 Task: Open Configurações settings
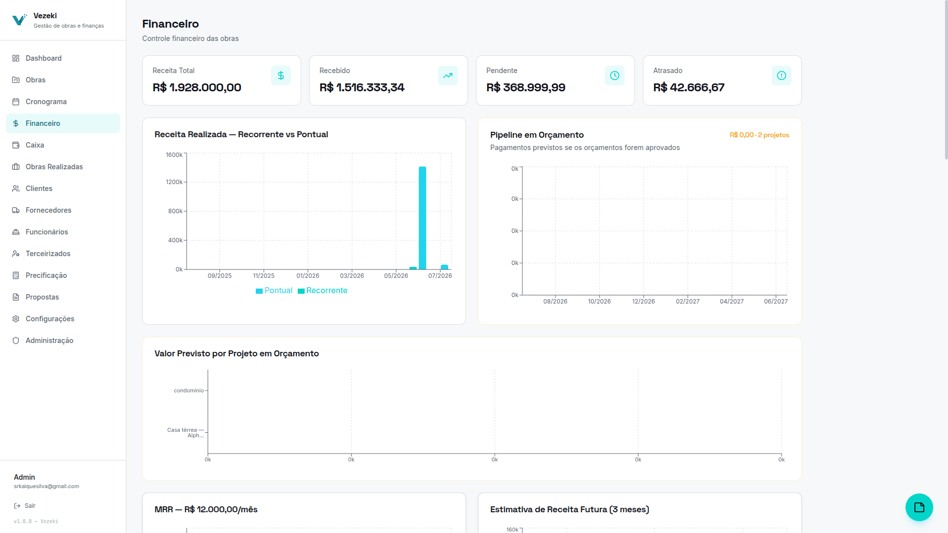coord(63,319)
